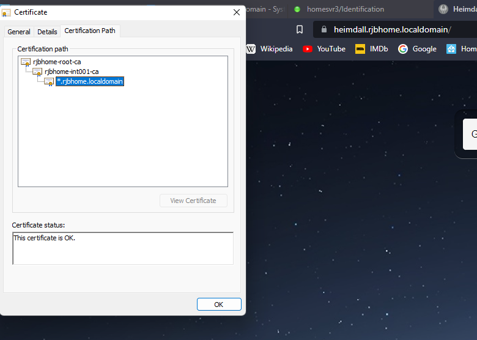The width and height of the screenshot is (477, 340).
Task: Confirm the dialog with OK
Action: [x=219, y=305]
